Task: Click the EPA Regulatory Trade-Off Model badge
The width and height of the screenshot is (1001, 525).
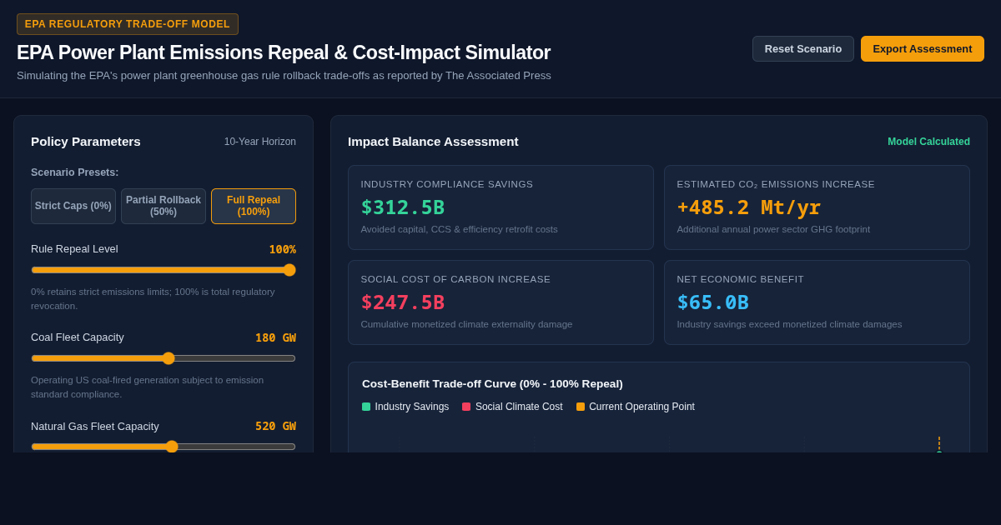Action: [128, 24]
